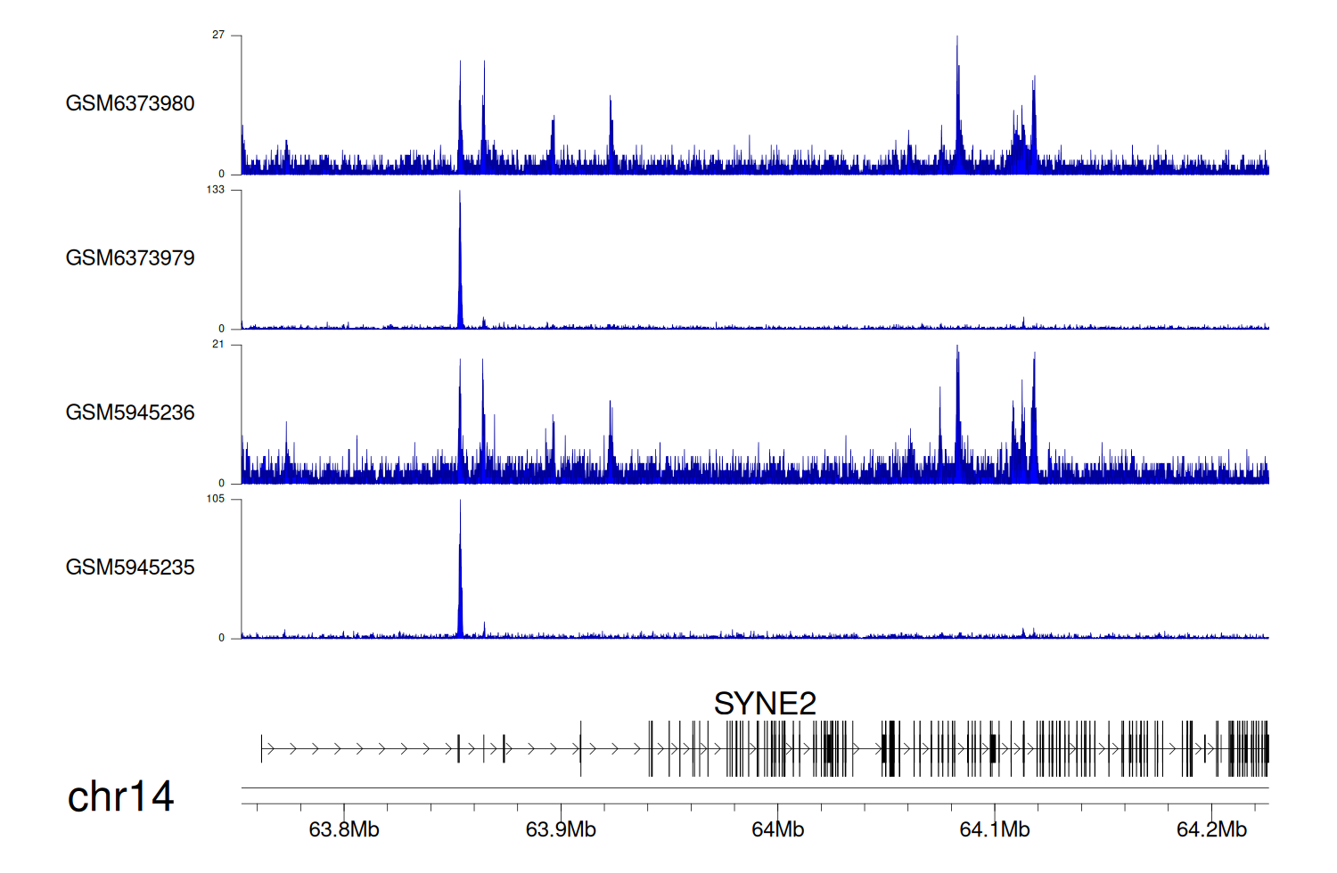1337x873 pixels.
Task: Click the first exon at SYNE2 gene start
Action: click(x=262, y=749)
